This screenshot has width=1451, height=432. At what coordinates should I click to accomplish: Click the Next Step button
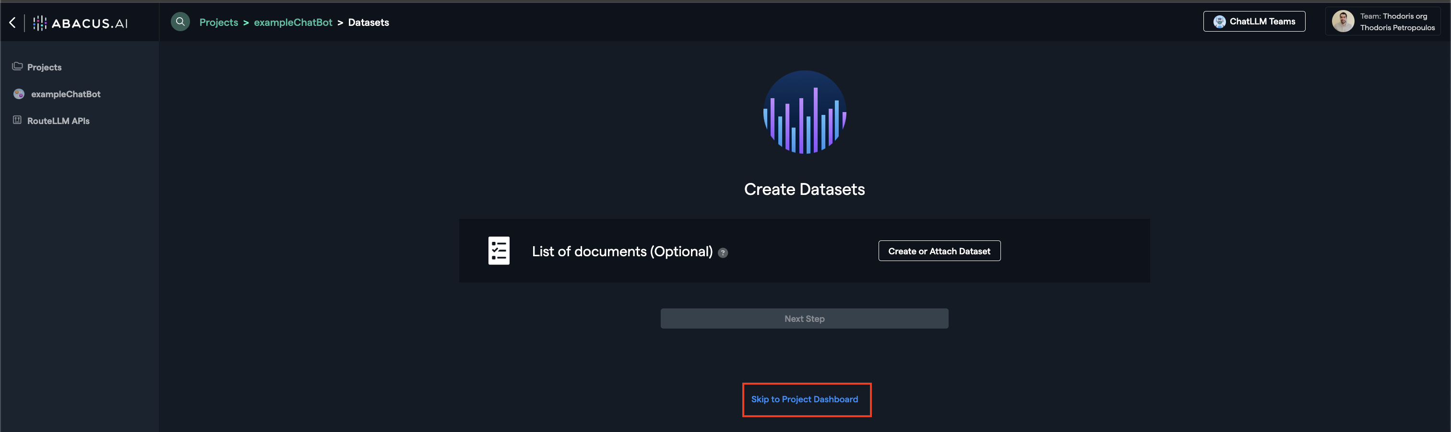pos(804,318)
